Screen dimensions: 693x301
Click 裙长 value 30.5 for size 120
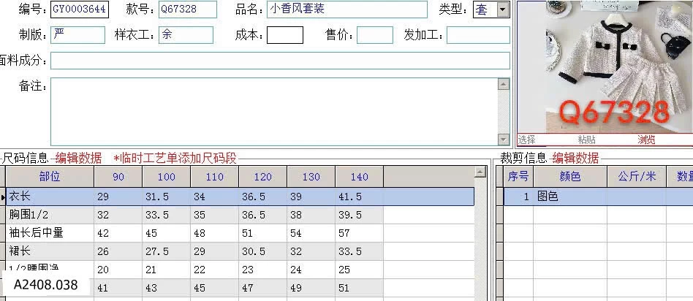click(262, 251)
